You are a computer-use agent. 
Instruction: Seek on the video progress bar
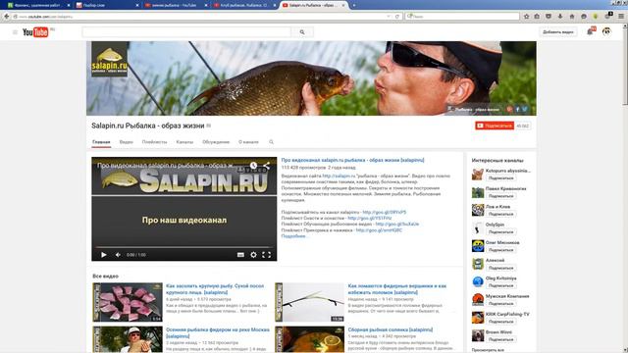tap(183, 247)
